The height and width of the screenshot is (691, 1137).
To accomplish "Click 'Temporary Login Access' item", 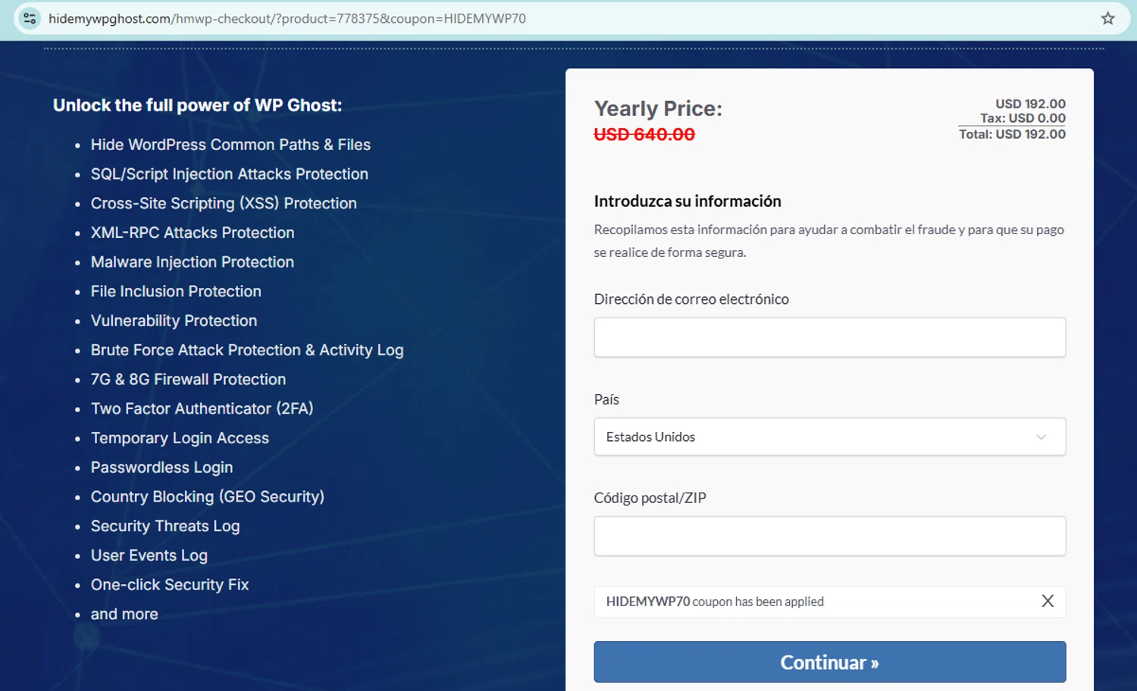I will point(180,438).
